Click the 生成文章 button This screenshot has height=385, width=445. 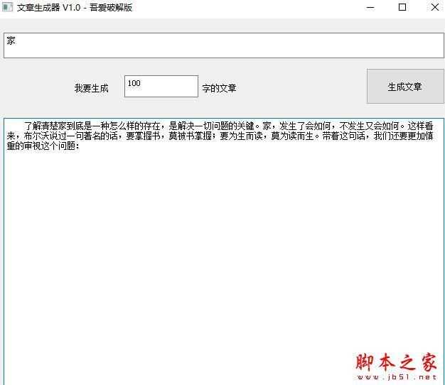point(405,86)
